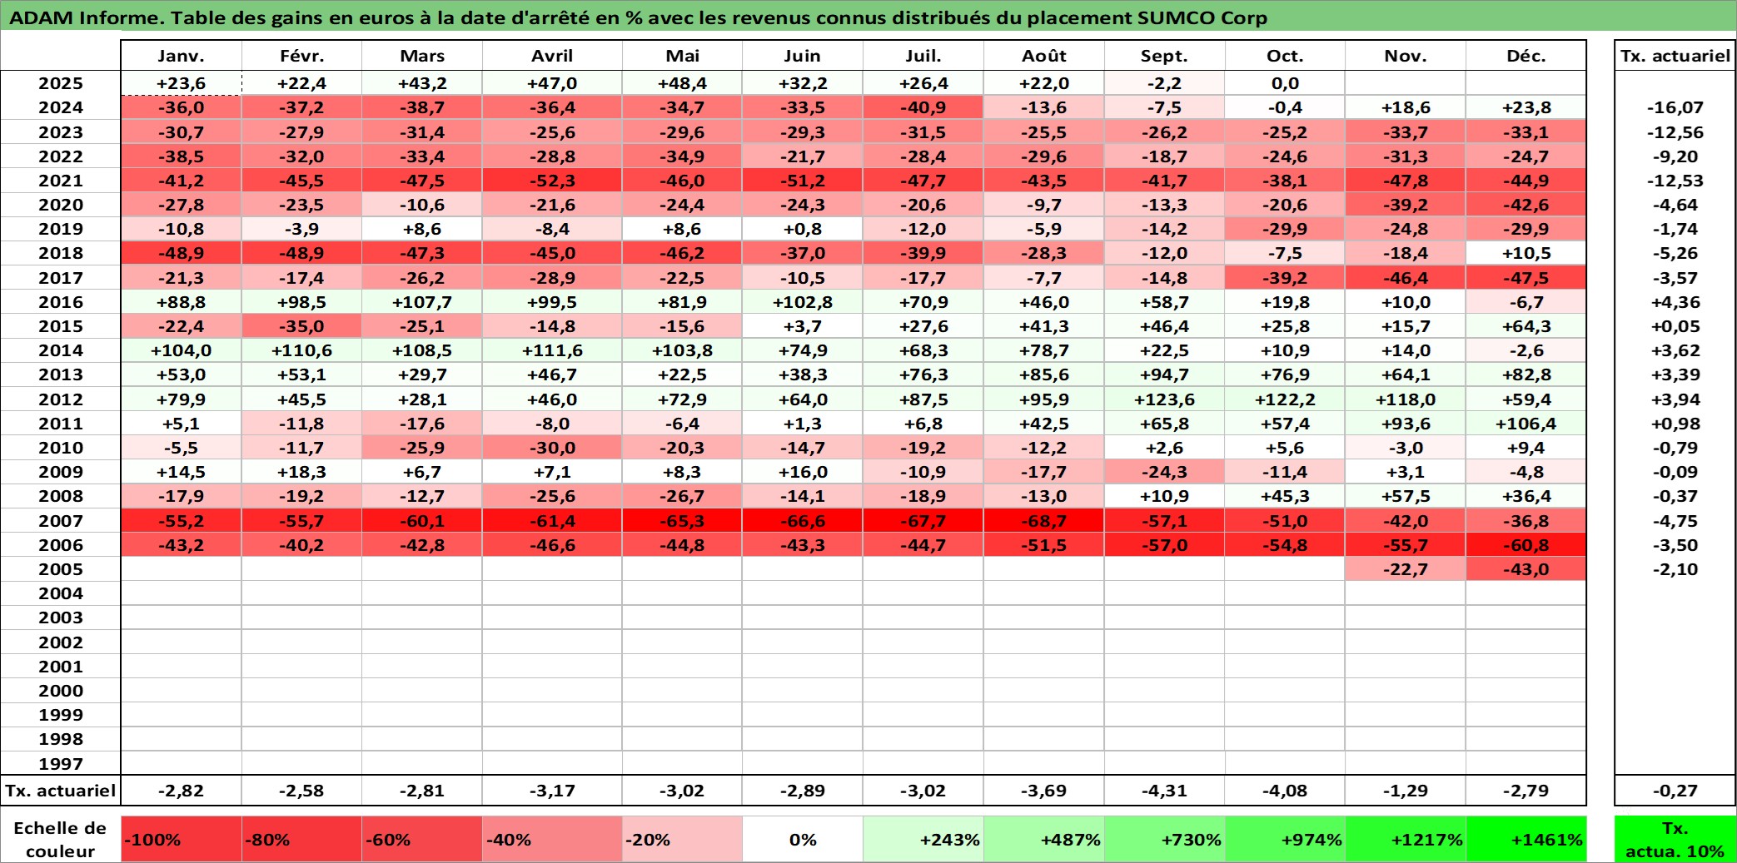1737x863 pixels.
Task: Select the 2016 Mars cell +107,7
Action: tap(422, 302)
